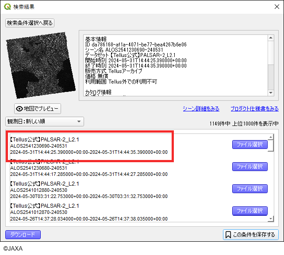The width and height of the screenshot is (284, 255).
Task: Click シーン名 ALOS2541230690-240531 info line
Action: 124,50
